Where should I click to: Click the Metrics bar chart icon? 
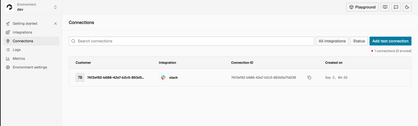point(8,58)
